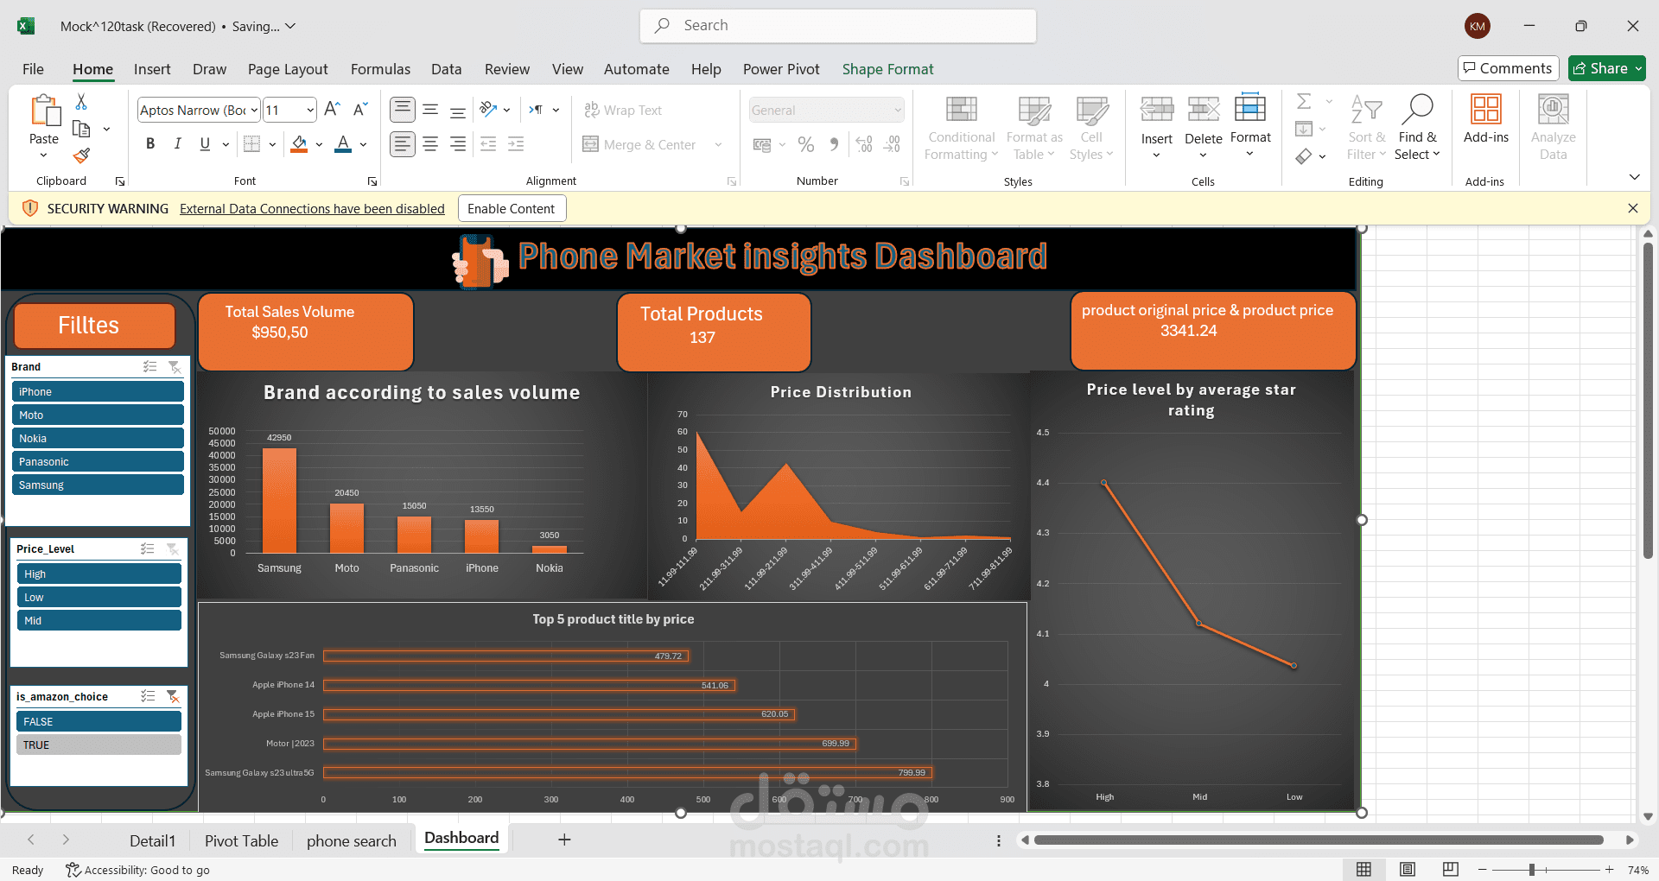Apply Borders icon in Font group
The image size is (1659, 881).
(x=251, y=144)
